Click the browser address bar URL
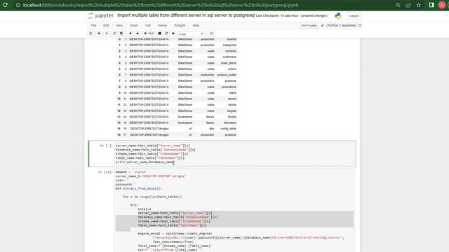This screenshot has width=449, height=252. click(161, 5)
